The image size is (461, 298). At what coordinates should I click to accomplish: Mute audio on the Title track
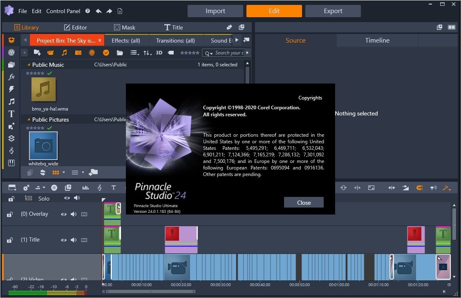[74, 240]
